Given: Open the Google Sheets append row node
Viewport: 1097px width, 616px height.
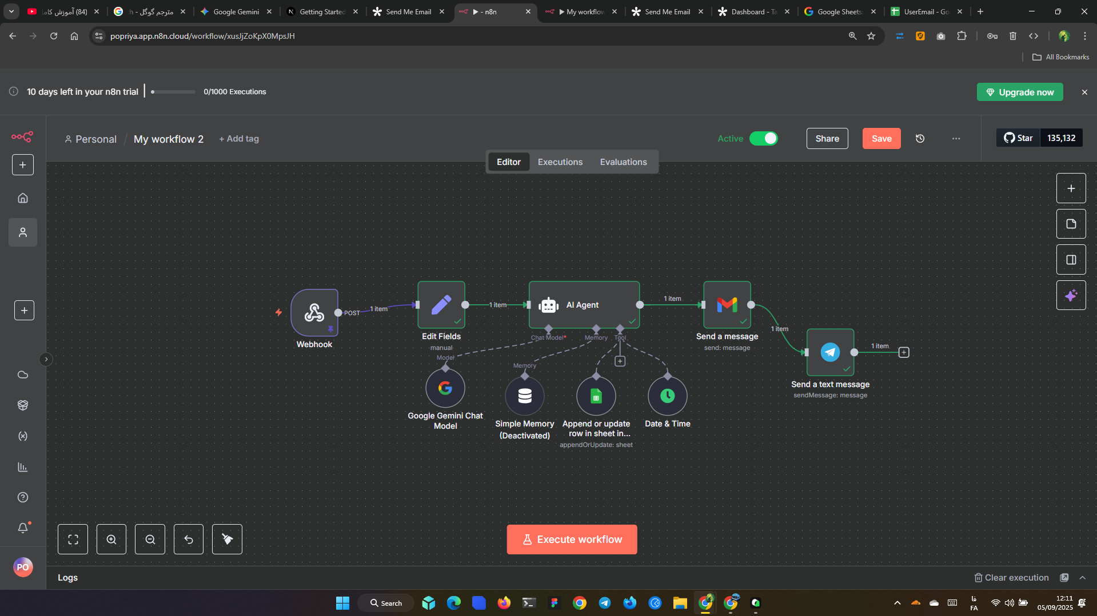Looking at the screenshot, I should pos(596,396).
